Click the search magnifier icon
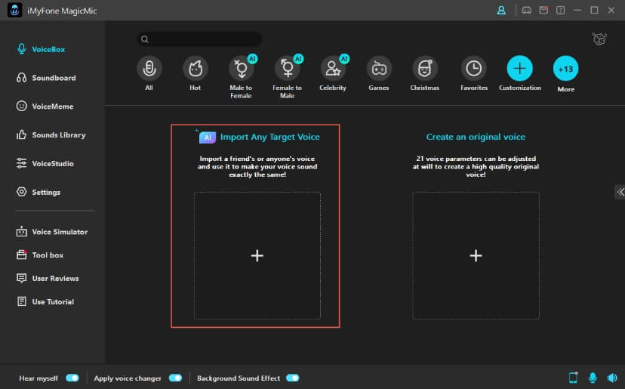The height and width of the screenshot is (389, 625). (x=145, y=39)
